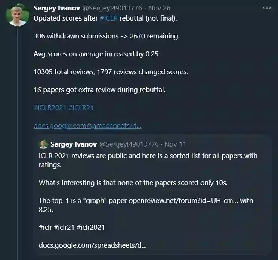
Task: Open the docs.google.com link in the quoted tweet
Action: coord(93,246)
